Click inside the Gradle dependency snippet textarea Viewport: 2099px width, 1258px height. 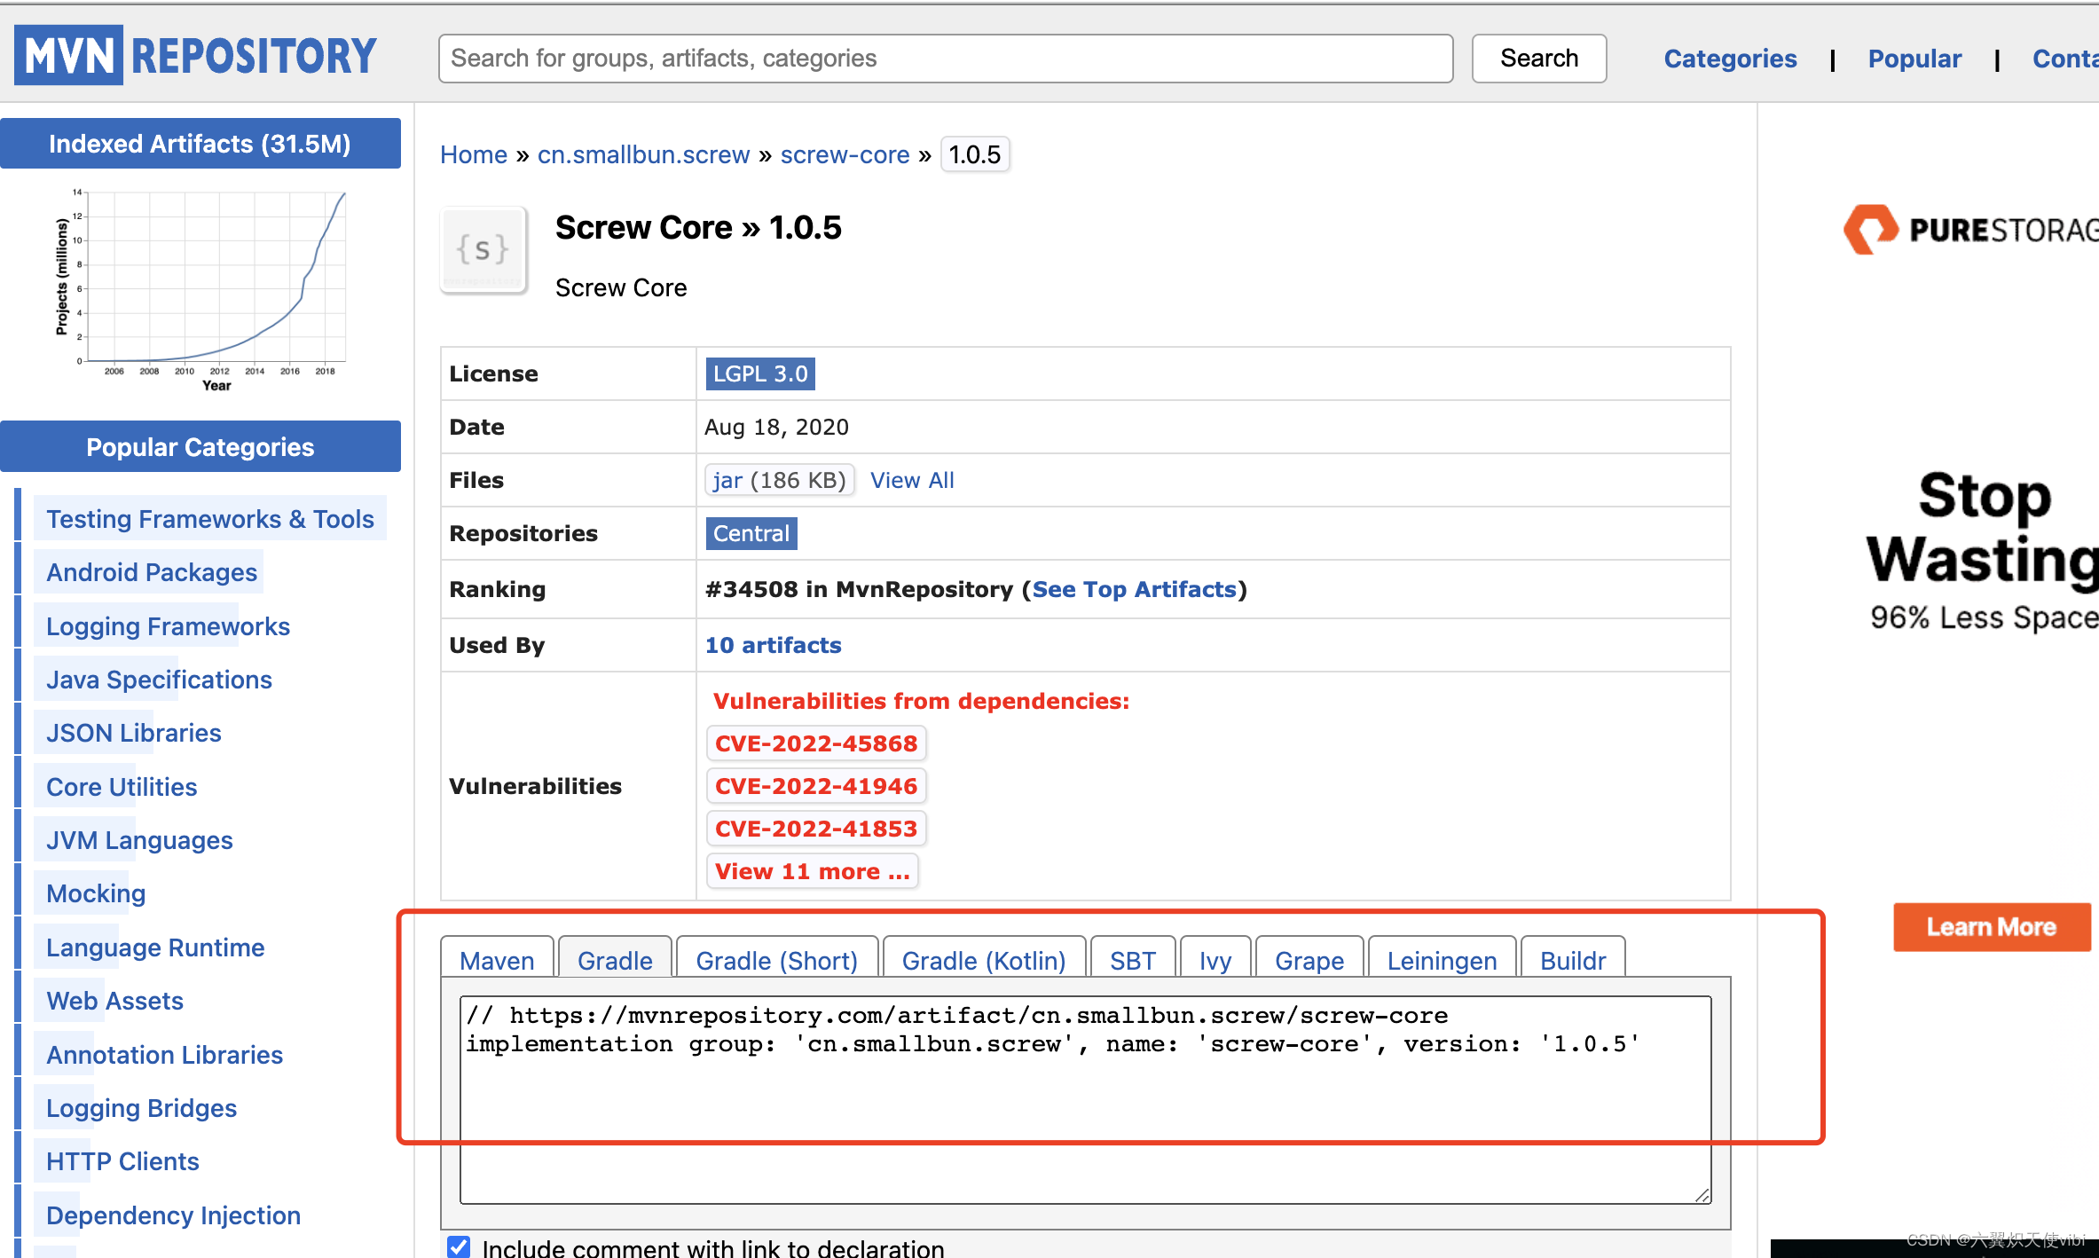pyautogui.click(x=1085, y=1099)
